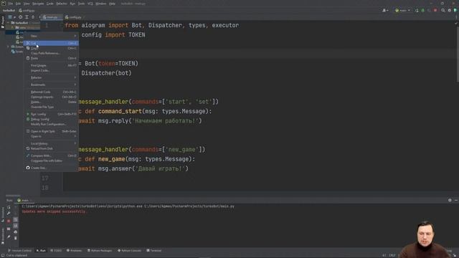459x258 pixels.
Task: Click the debug bug icon in top toolbar
Action: tap(422, 11)
